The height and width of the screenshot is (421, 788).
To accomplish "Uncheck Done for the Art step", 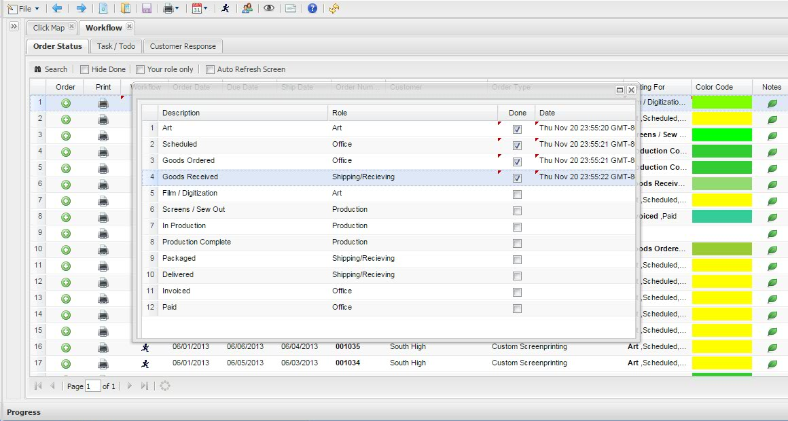I will tap(517, 129).
